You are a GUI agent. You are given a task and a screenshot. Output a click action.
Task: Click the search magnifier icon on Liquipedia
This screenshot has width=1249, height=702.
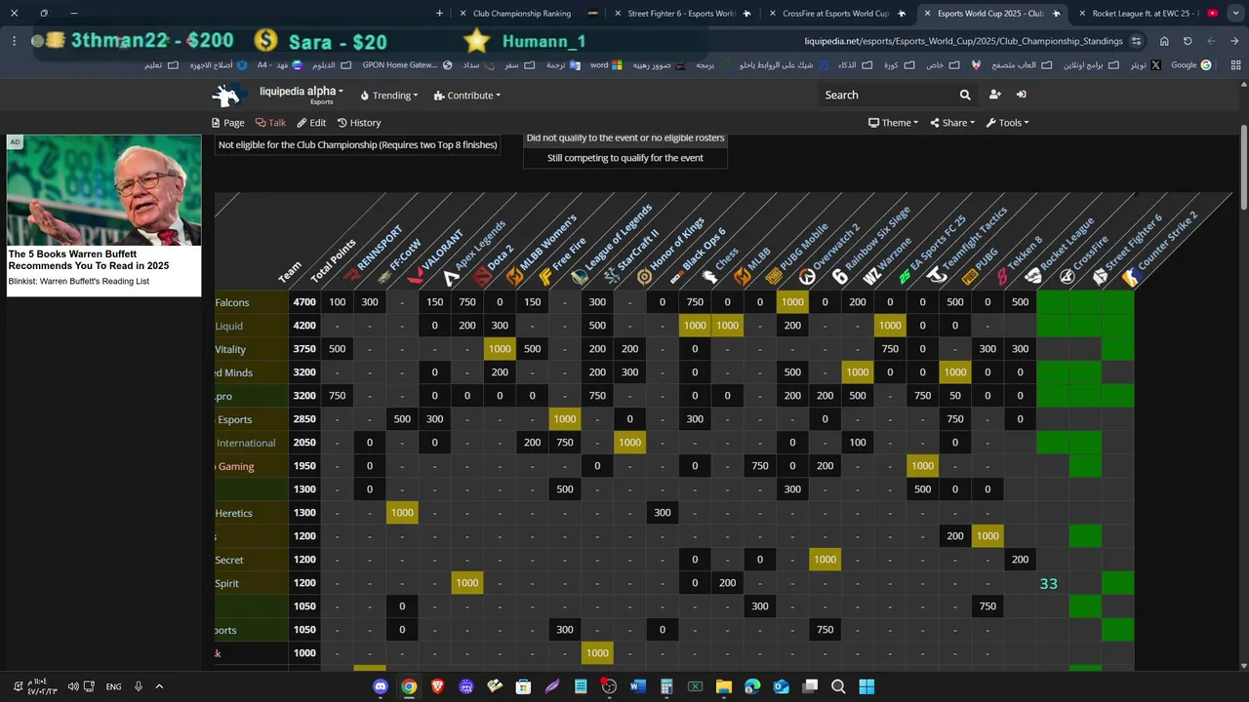965,95
